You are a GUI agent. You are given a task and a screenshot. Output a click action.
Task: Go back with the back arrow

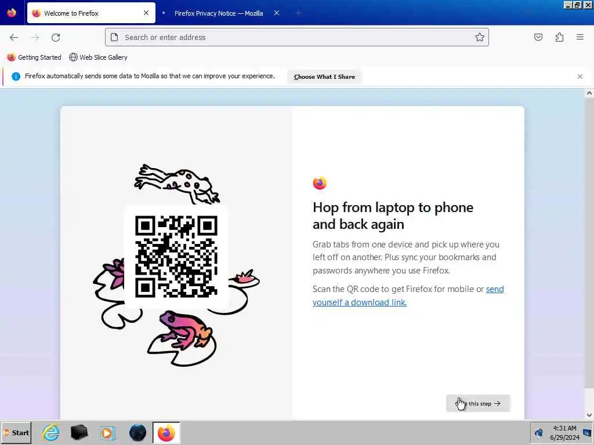(x=14, y=38)
